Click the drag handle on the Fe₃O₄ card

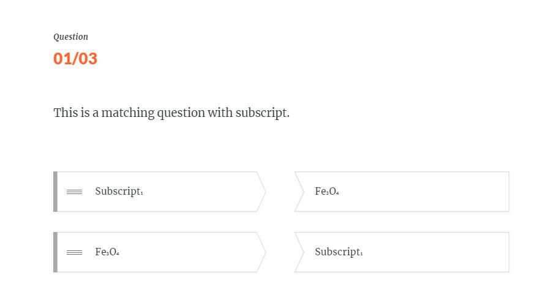74,252
